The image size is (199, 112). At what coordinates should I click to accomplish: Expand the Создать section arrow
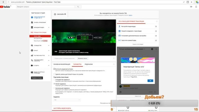(x=49, y=66)
